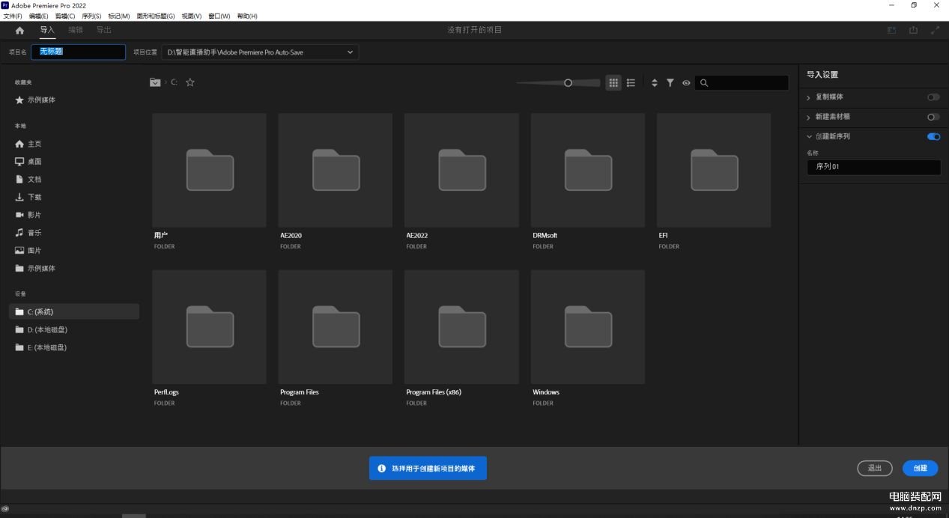Expand the 新建素材箱 section
Viewport: 949px width, 518px height.
(x=809, y=117)
